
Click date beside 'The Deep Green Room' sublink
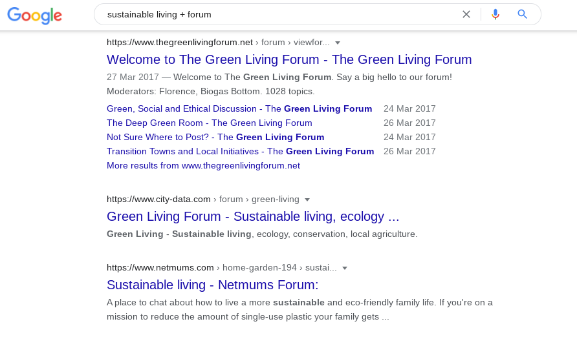point(409,123)
